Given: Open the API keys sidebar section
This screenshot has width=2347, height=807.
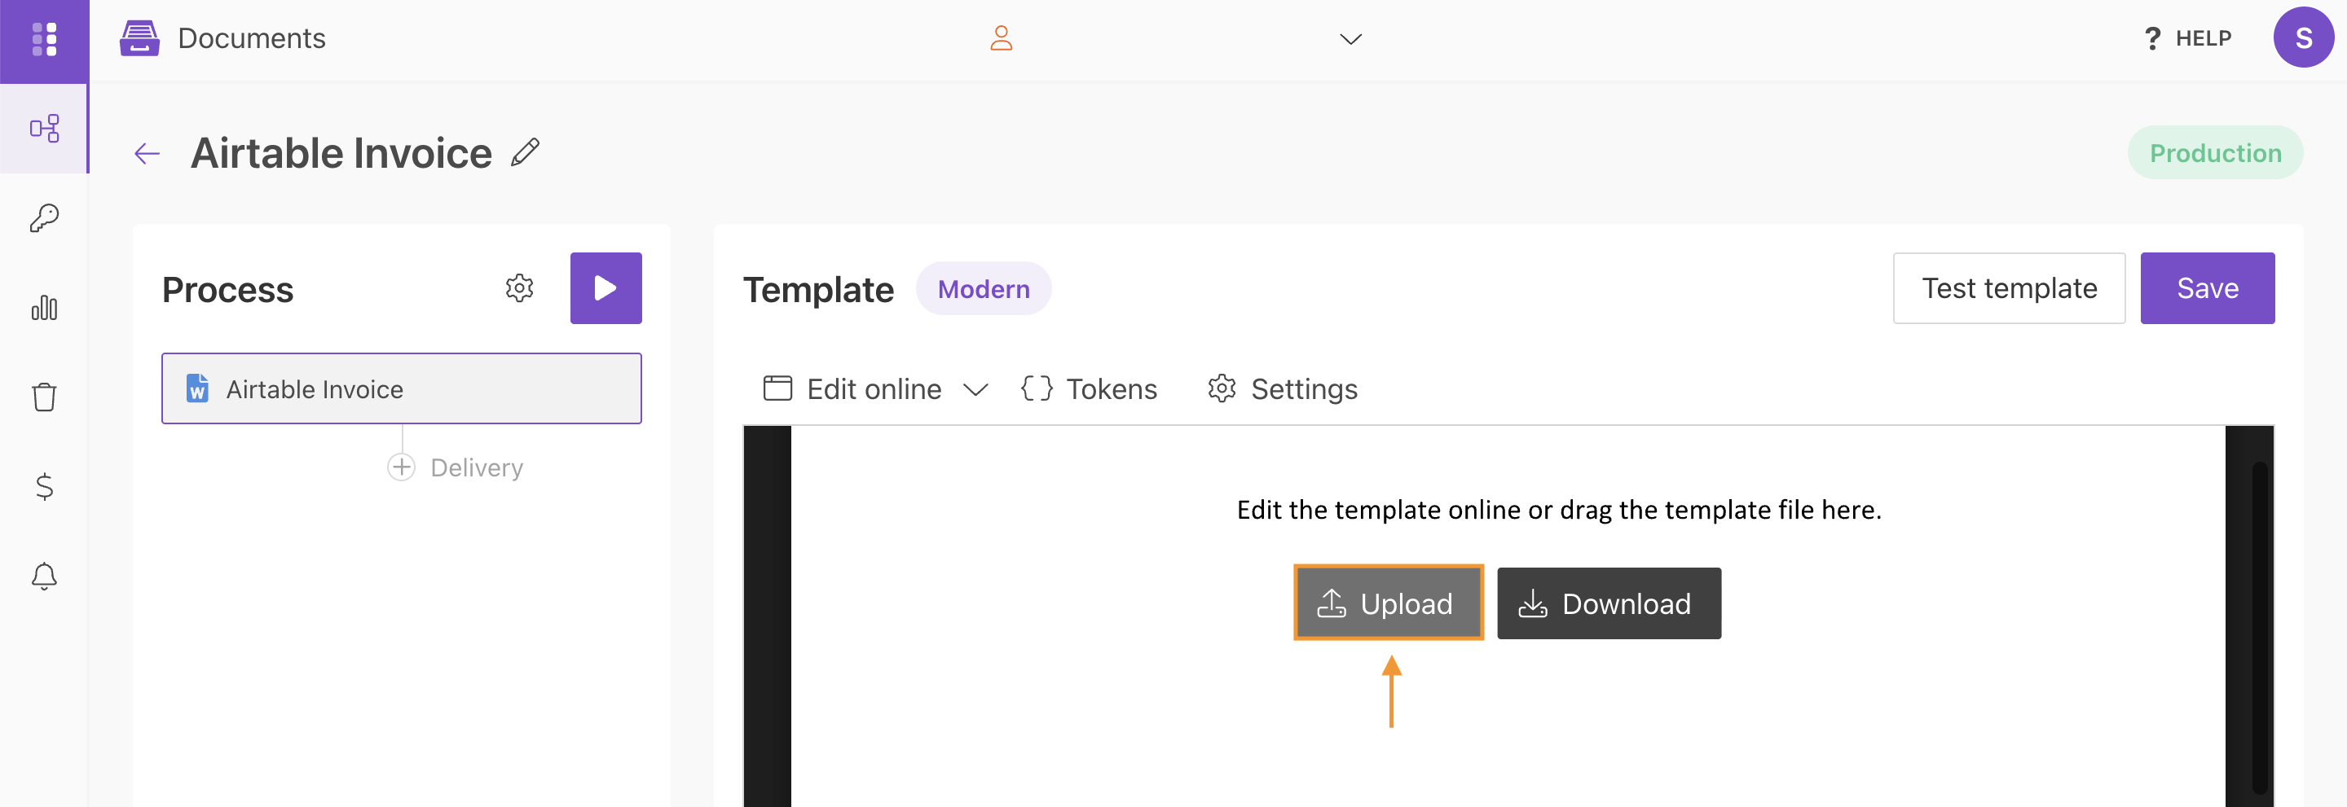Looking at the screenshot, I should 44,217.
